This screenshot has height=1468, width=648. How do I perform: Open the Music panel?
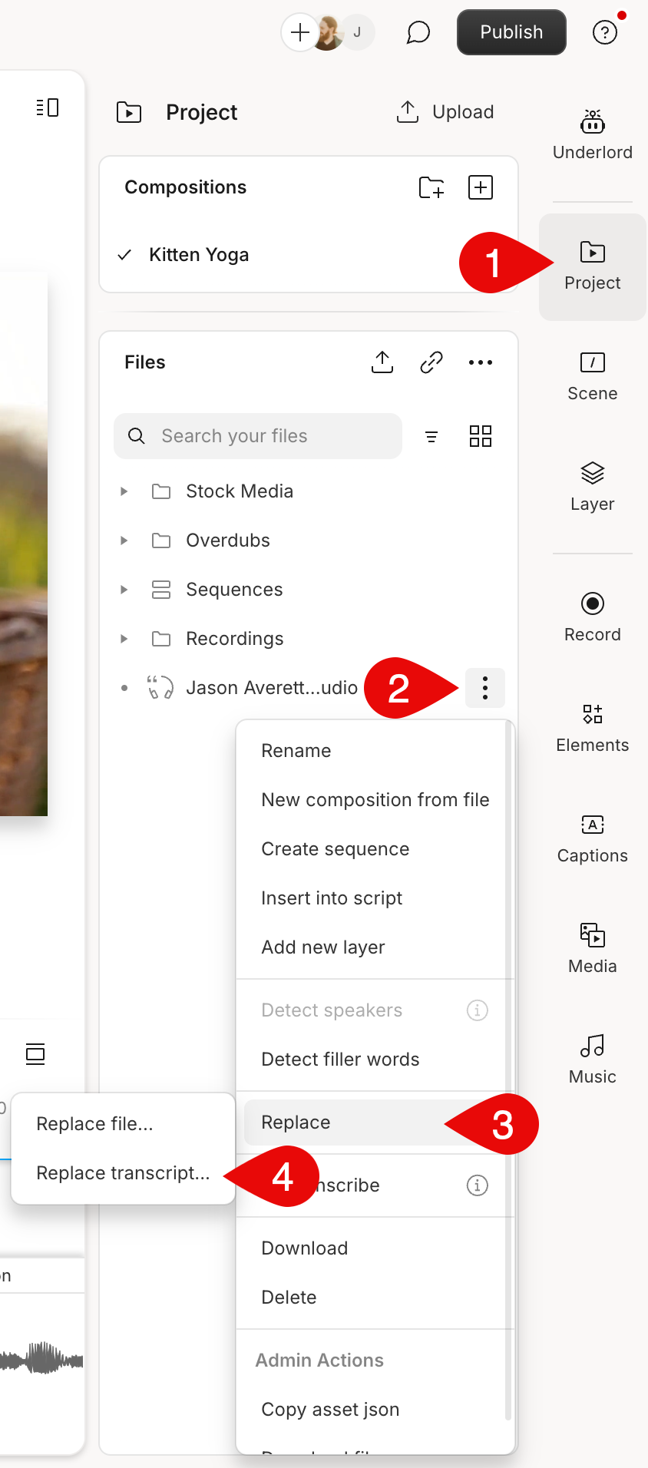pyautogui.click(x=592, y=1059)
